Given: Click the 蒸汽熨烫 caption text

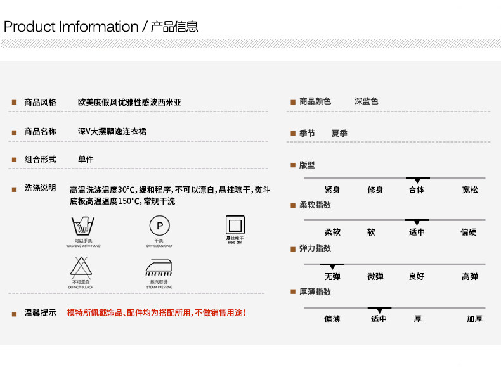Looking at the screenshot, I should pyautogui.click(x=159, y=282).
